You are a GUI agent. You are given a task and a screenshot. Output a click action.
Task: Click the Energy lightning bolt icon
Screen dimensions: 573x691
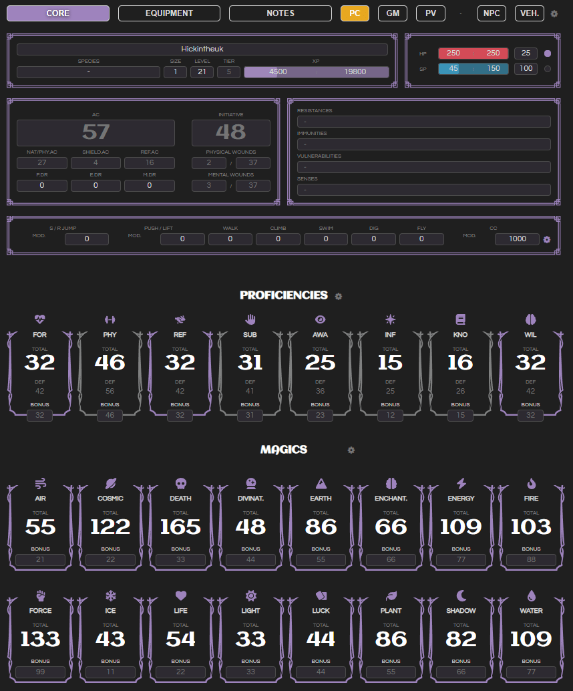pos(461,483)
